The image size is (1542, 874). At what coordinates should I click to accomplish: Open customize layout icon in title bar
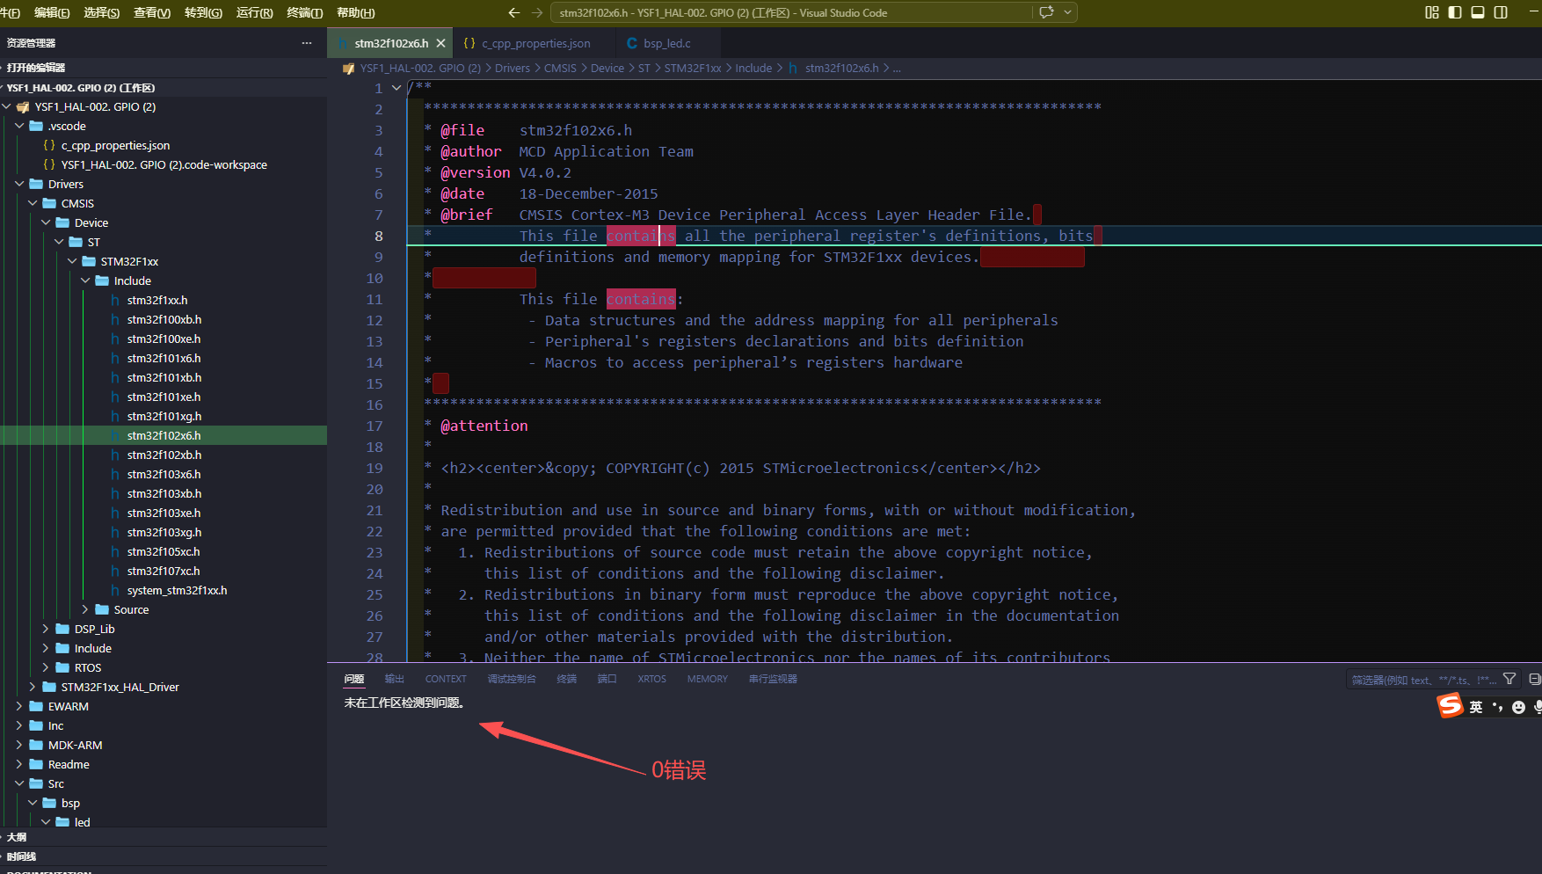tap(1432, 12)
